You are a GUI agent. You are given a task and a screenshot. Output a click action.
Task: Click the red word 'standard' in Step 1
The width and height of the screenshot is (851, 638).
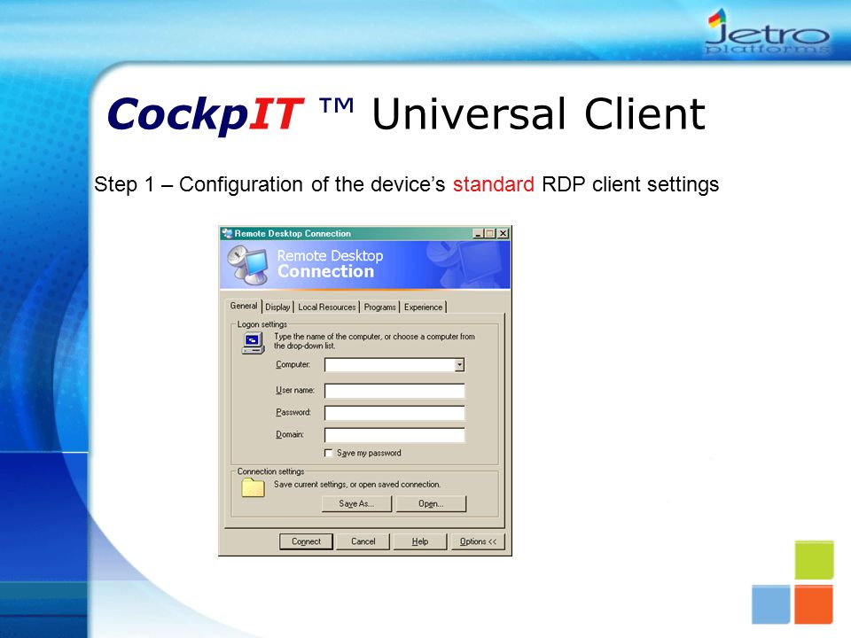pyautogui.click(x=494, y=184)
